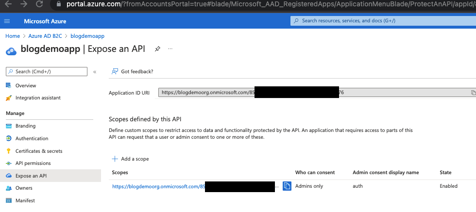Go to Home breadcrumb

pos(13,36)
